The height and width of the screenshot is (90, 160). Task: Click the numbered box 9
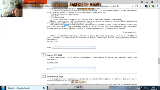click(43, 55)
